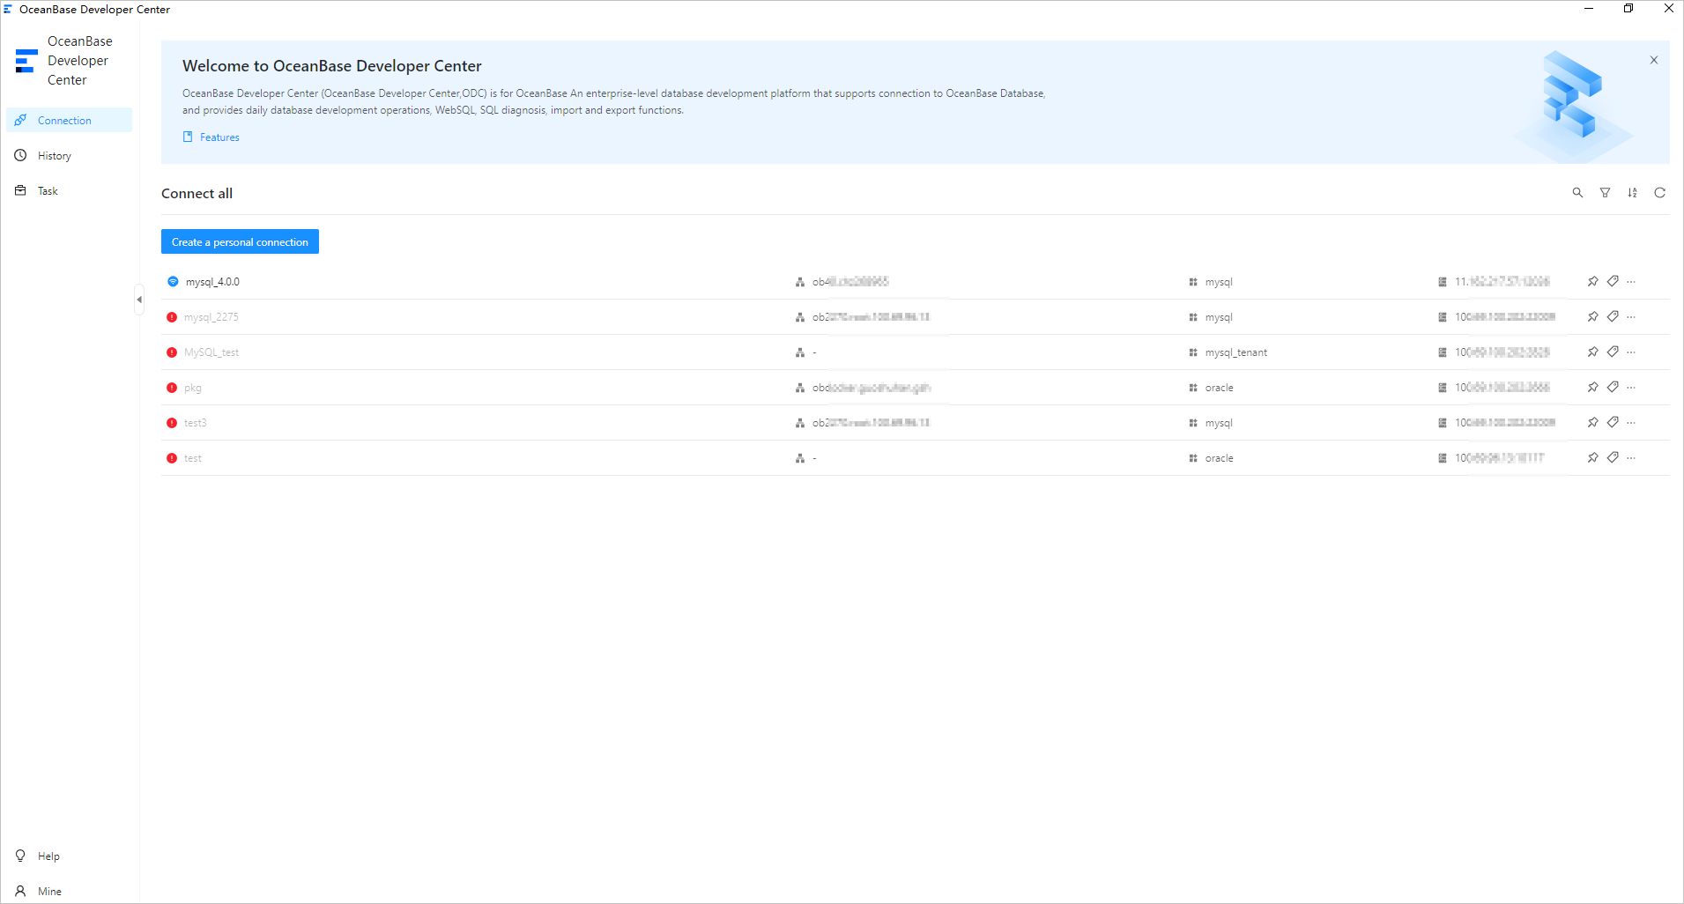Viewport: 1684px width, 904px height.
Task: Open the History page in sidebar
Action: point(54,156)
